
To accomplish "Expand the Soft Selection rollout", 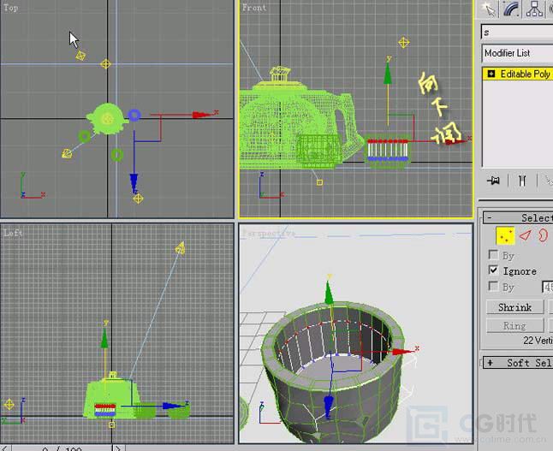I will pyautogui.click(x=518, y=363).
